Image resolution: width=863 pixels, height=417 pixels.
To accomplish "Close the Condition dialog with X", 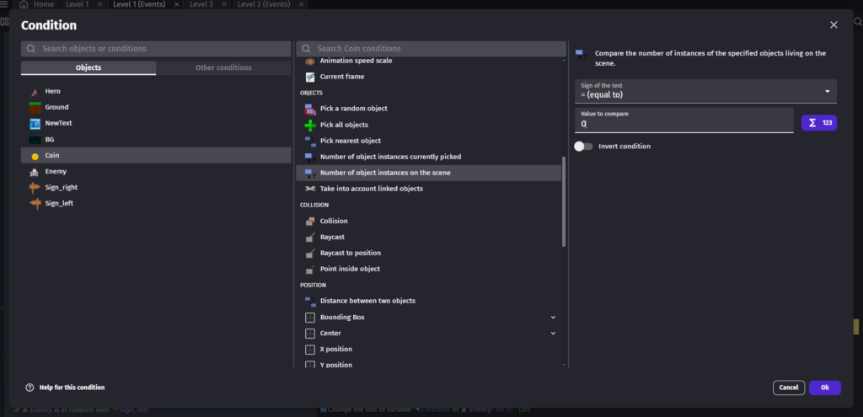I will pyautogui.click(x=834, y=24).
